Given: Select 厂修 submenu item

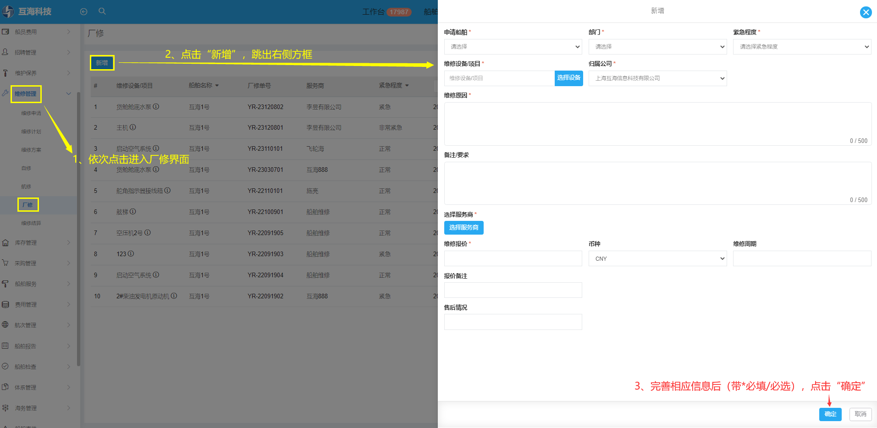Looking at the screenshot, I should pyautogui.click(x=28, y=205).
